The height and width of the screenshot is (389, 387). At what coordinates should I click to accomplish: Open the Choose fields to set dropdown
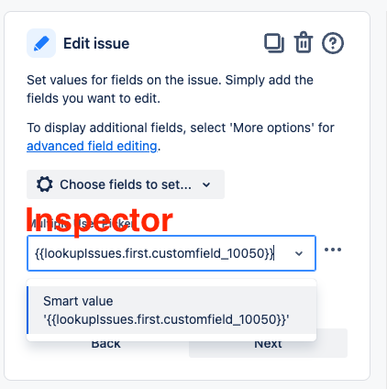point(126,184)
